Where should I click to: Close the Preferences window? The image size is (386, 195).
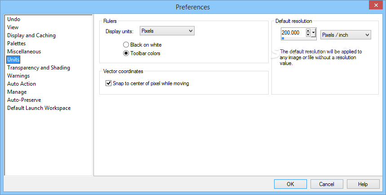tap(376, 5)
